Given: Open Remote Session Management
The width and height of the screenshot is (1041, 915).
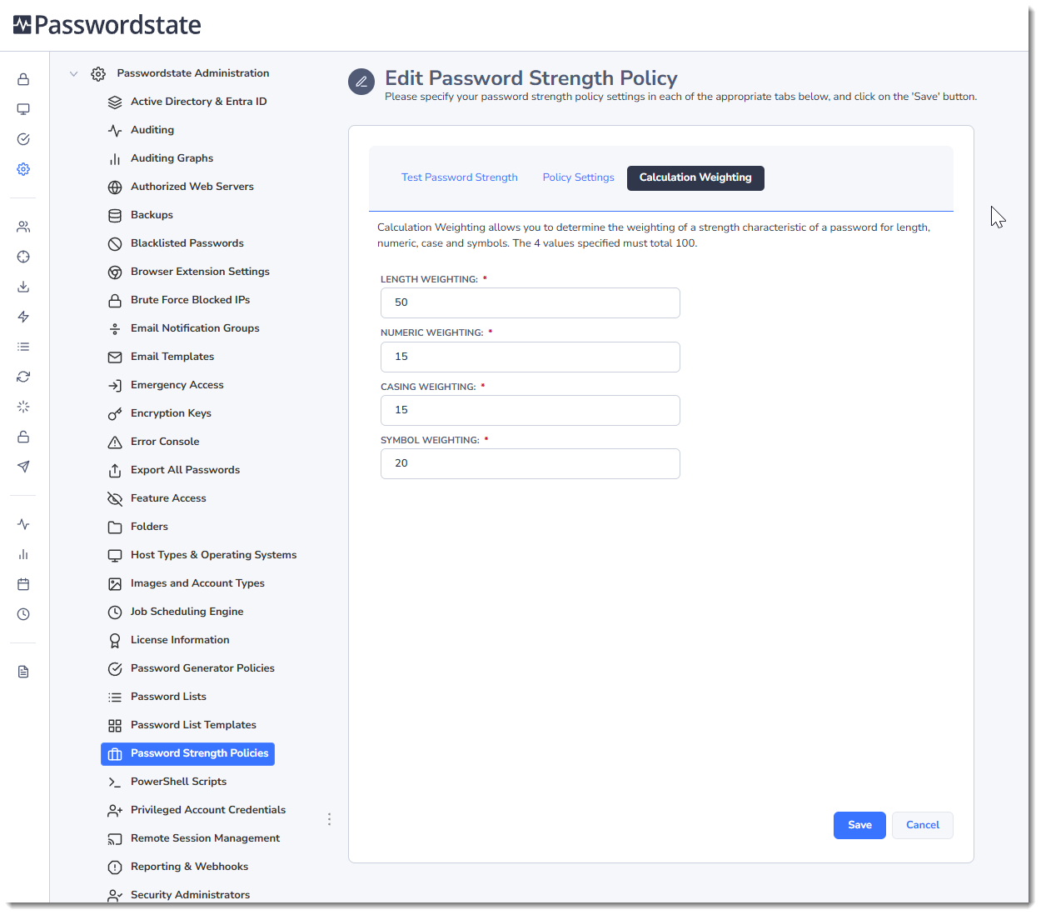Looking at the screenshot, I should 205,838.
